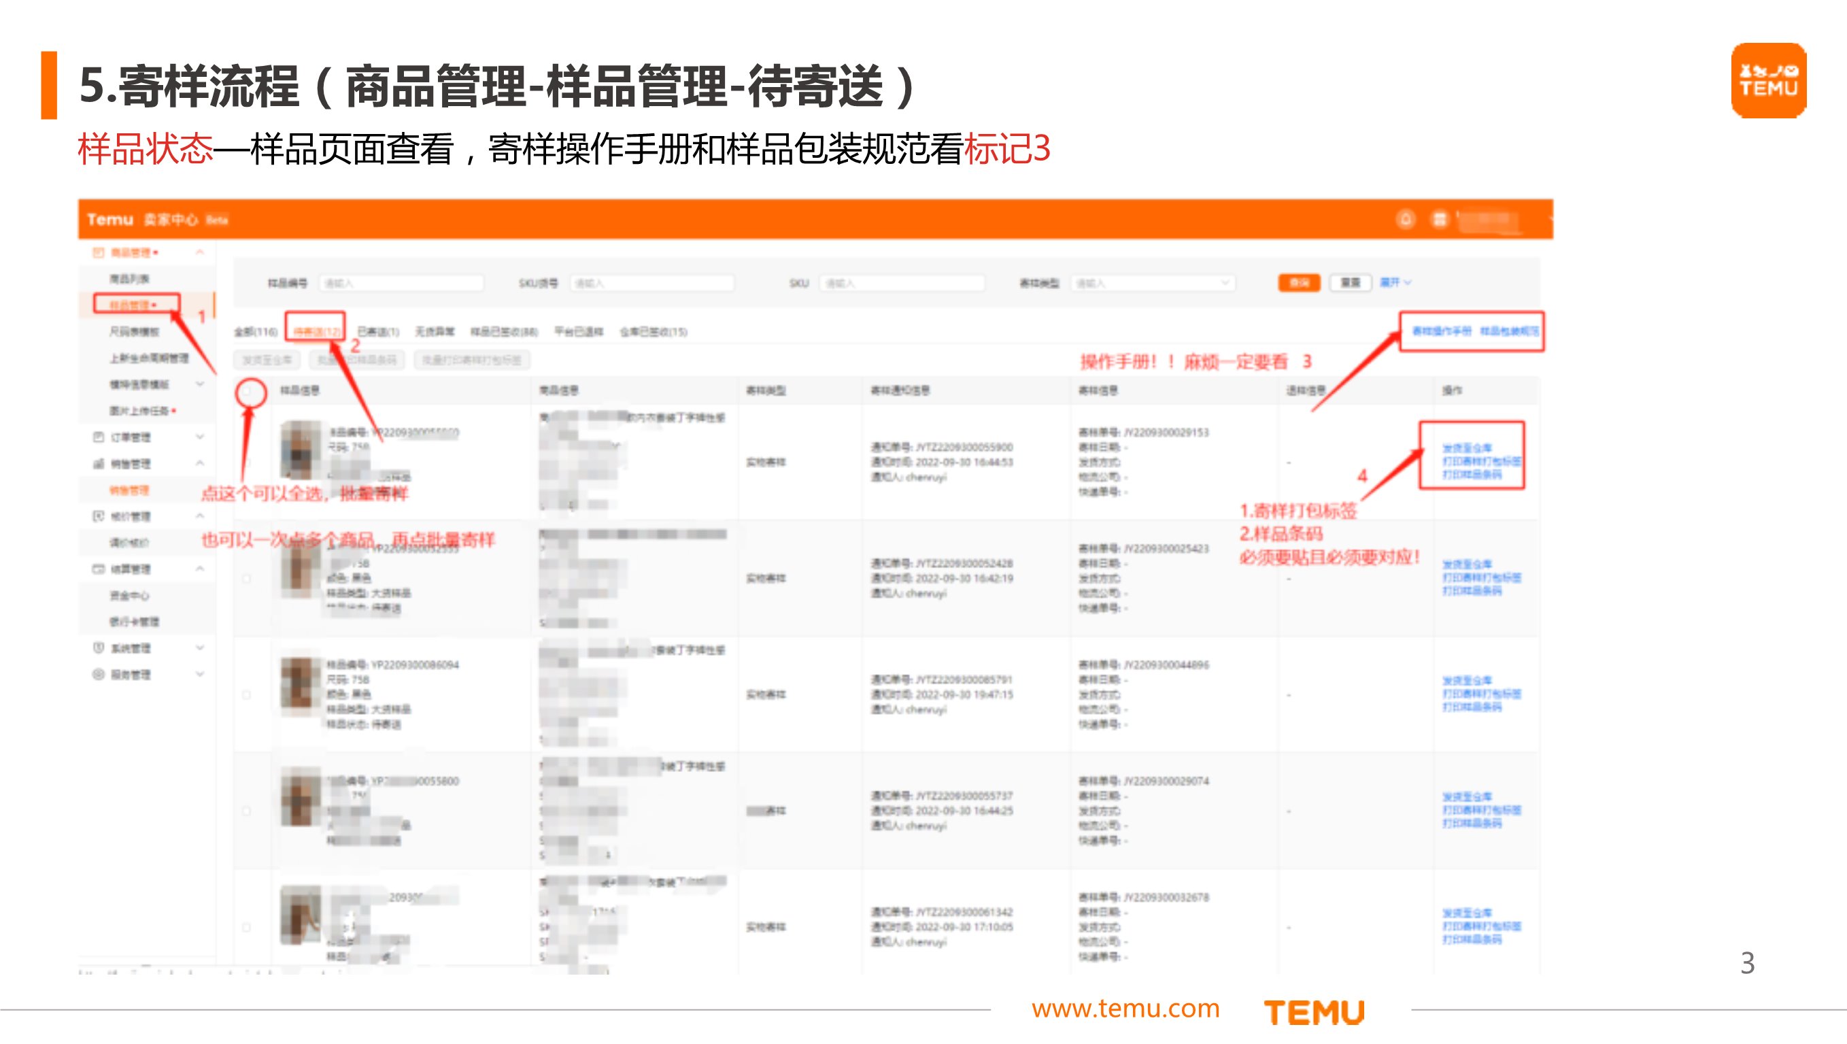Open the notification bell in the header
The image size is (1847, 1044).
[x=1406, y=220]
